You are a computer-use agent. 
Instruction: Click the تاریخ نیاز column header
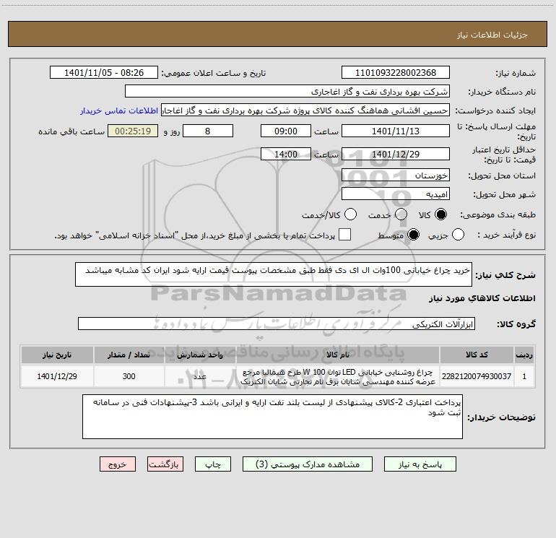click(x=57, y=355)
